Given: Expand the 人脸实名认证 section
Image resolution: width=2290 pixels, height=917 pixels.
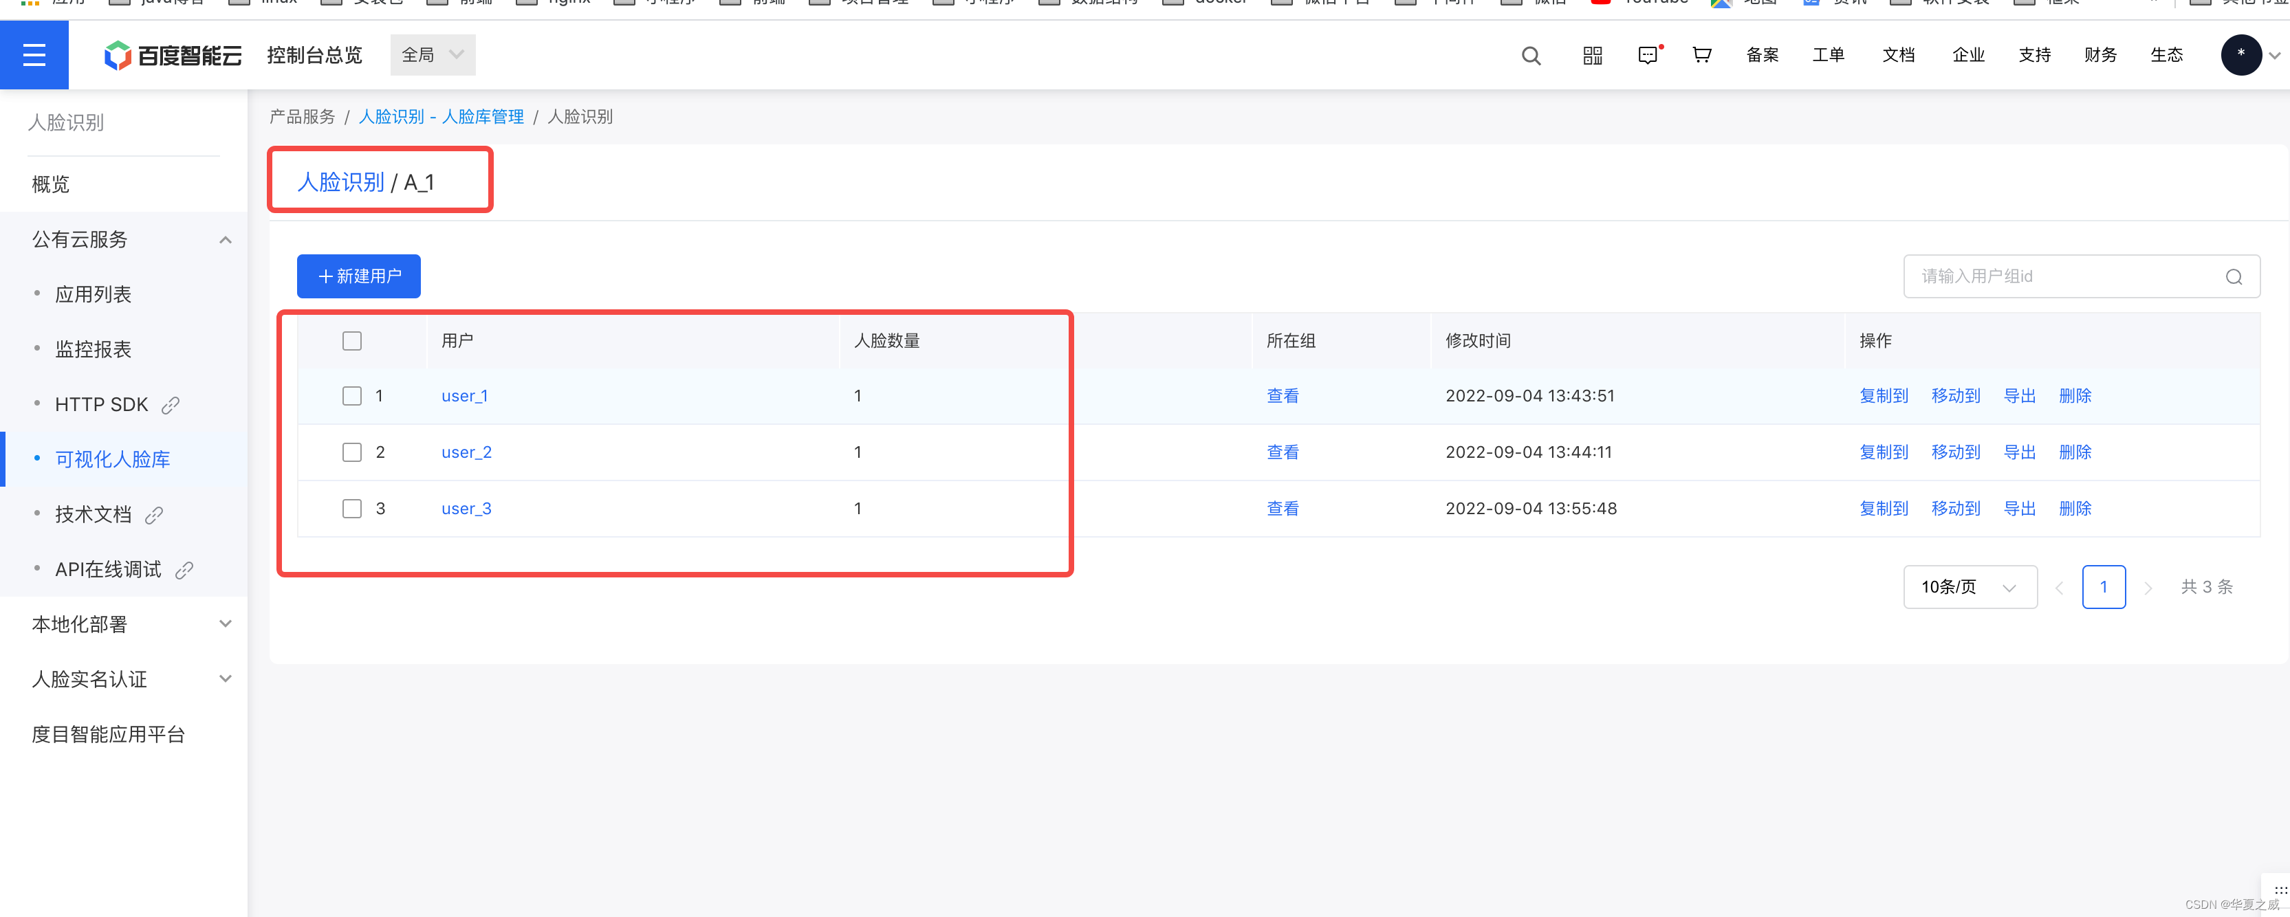Looking at the screenshot, I should 226,679.
